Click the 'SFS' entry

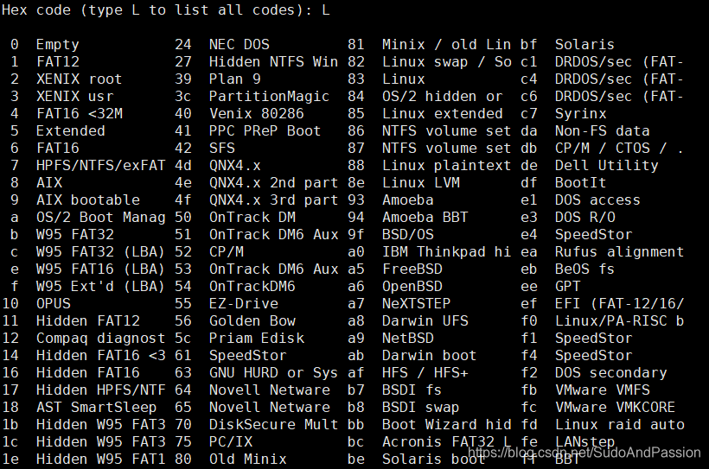click(222, 149)
